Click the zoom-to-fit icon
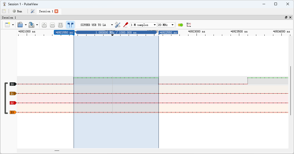This screenshot has width=294, height=154. pyautogui.click(x=61, y=25)
